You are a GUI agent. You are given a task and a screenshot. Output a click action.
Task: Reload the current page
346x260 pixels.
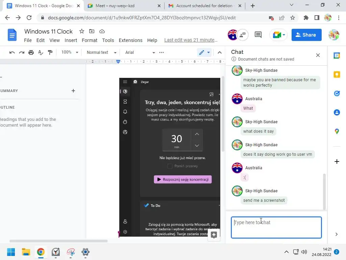point(29,18)
